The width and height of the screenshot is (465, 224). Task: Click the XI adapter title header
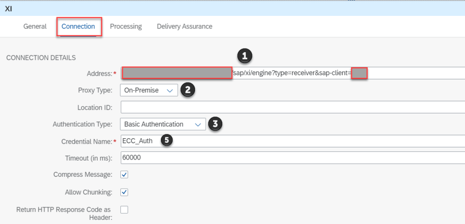8,9
